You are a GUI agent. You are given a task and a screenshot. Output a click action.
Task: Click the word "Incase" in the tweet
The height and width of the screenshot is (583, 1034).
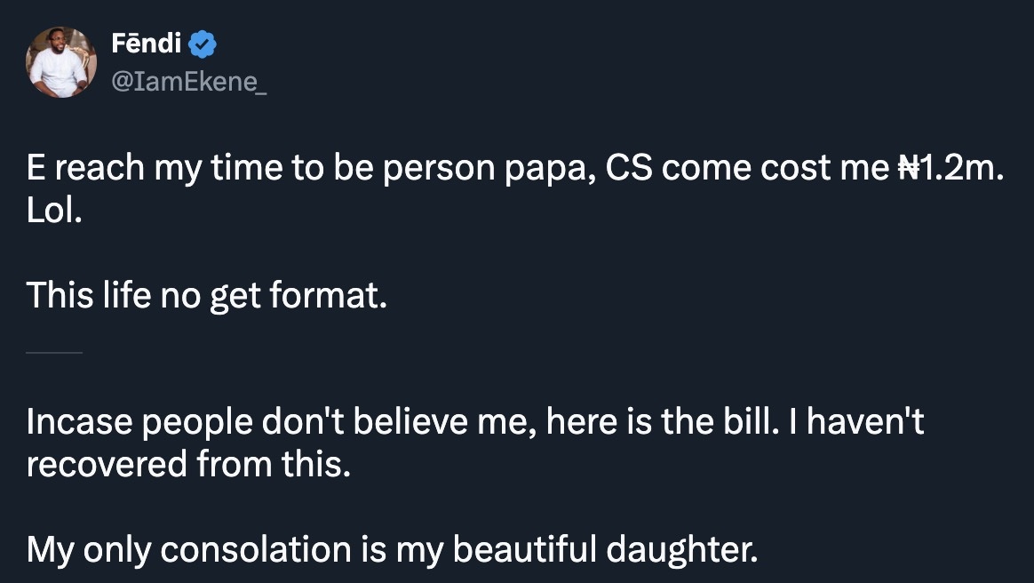pos(77,421)
